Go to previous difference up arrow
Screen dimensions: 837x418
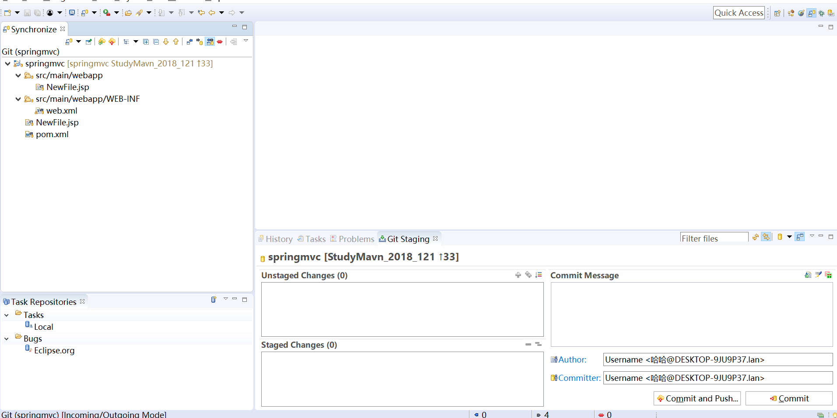[x=176, y=41]
